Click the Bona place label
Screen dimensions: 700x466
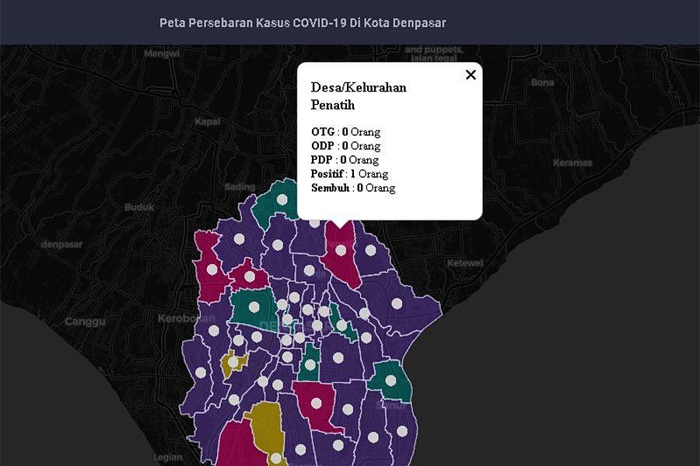542,82
